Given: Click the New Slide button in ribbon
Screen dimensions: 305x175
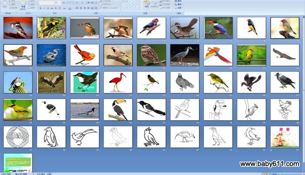Looking at the screenshot, I should point(24,5).
